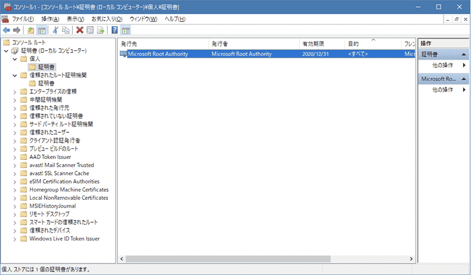Image resolution: width=471 pixels, height=275 pixels.
Task: Sort by the 目的 column header
Action: (373, 44)
